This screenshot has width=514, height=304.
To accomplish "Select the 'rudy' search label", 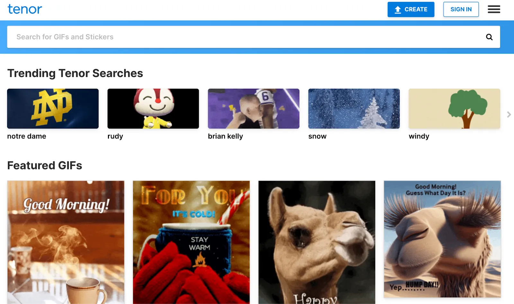I will (115, 136).
